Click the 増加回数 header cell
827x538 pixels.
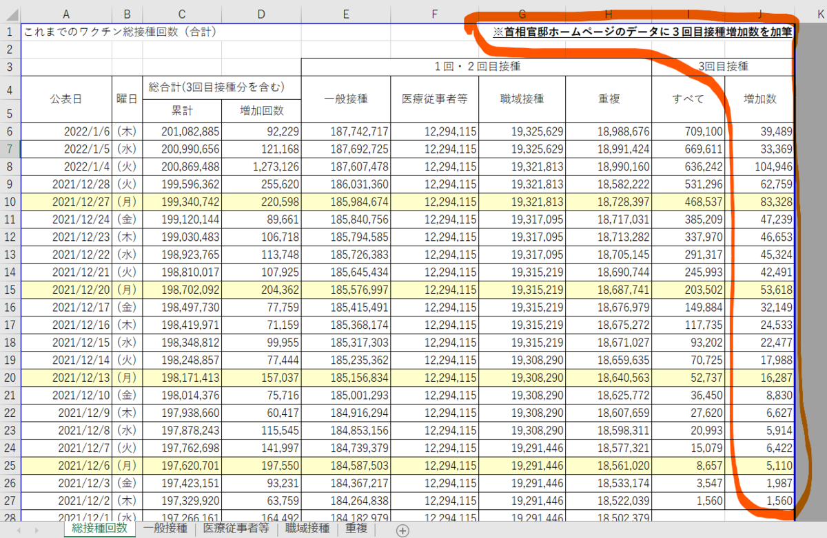(x=261, y=111)
